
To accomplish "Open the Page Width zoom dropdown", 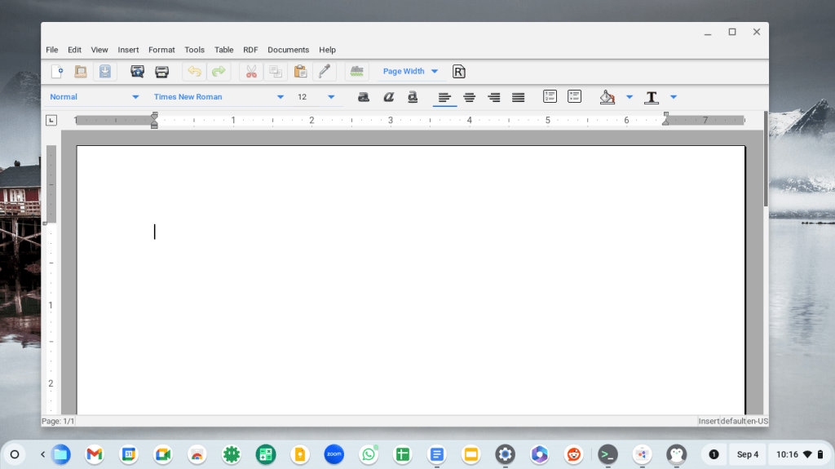I will coord(435,72).
